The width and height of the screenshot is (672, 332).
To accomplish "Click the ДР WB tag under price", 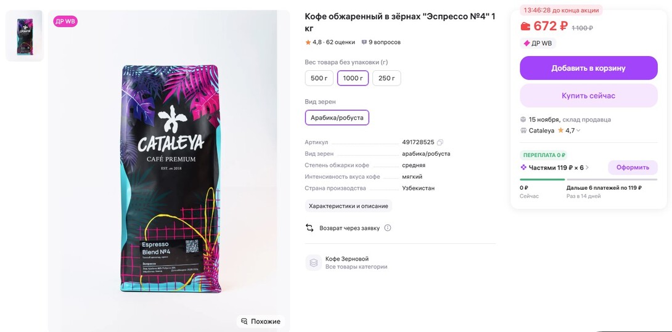I will pos(538,43).
